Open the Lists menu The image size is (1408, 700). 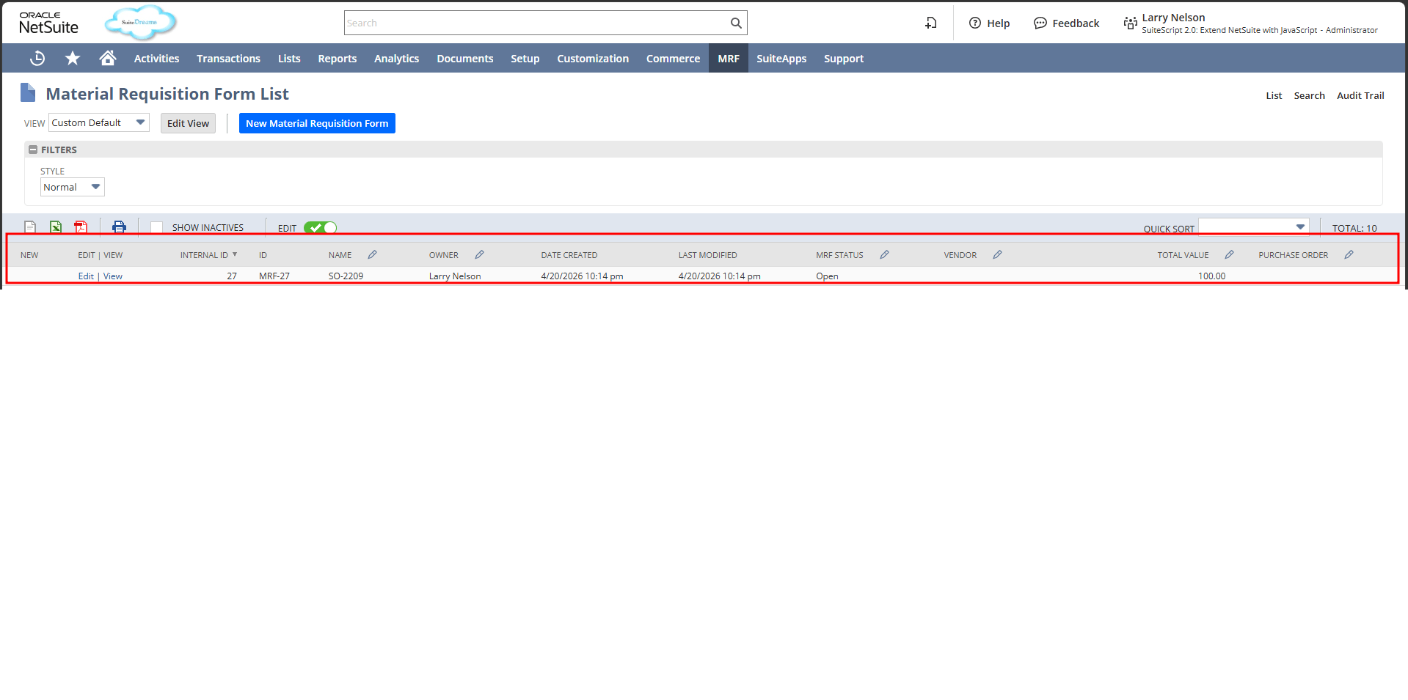point(289,59)
